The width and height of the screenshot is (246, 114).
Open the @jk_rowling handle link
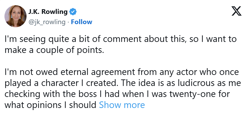point(47,22)
